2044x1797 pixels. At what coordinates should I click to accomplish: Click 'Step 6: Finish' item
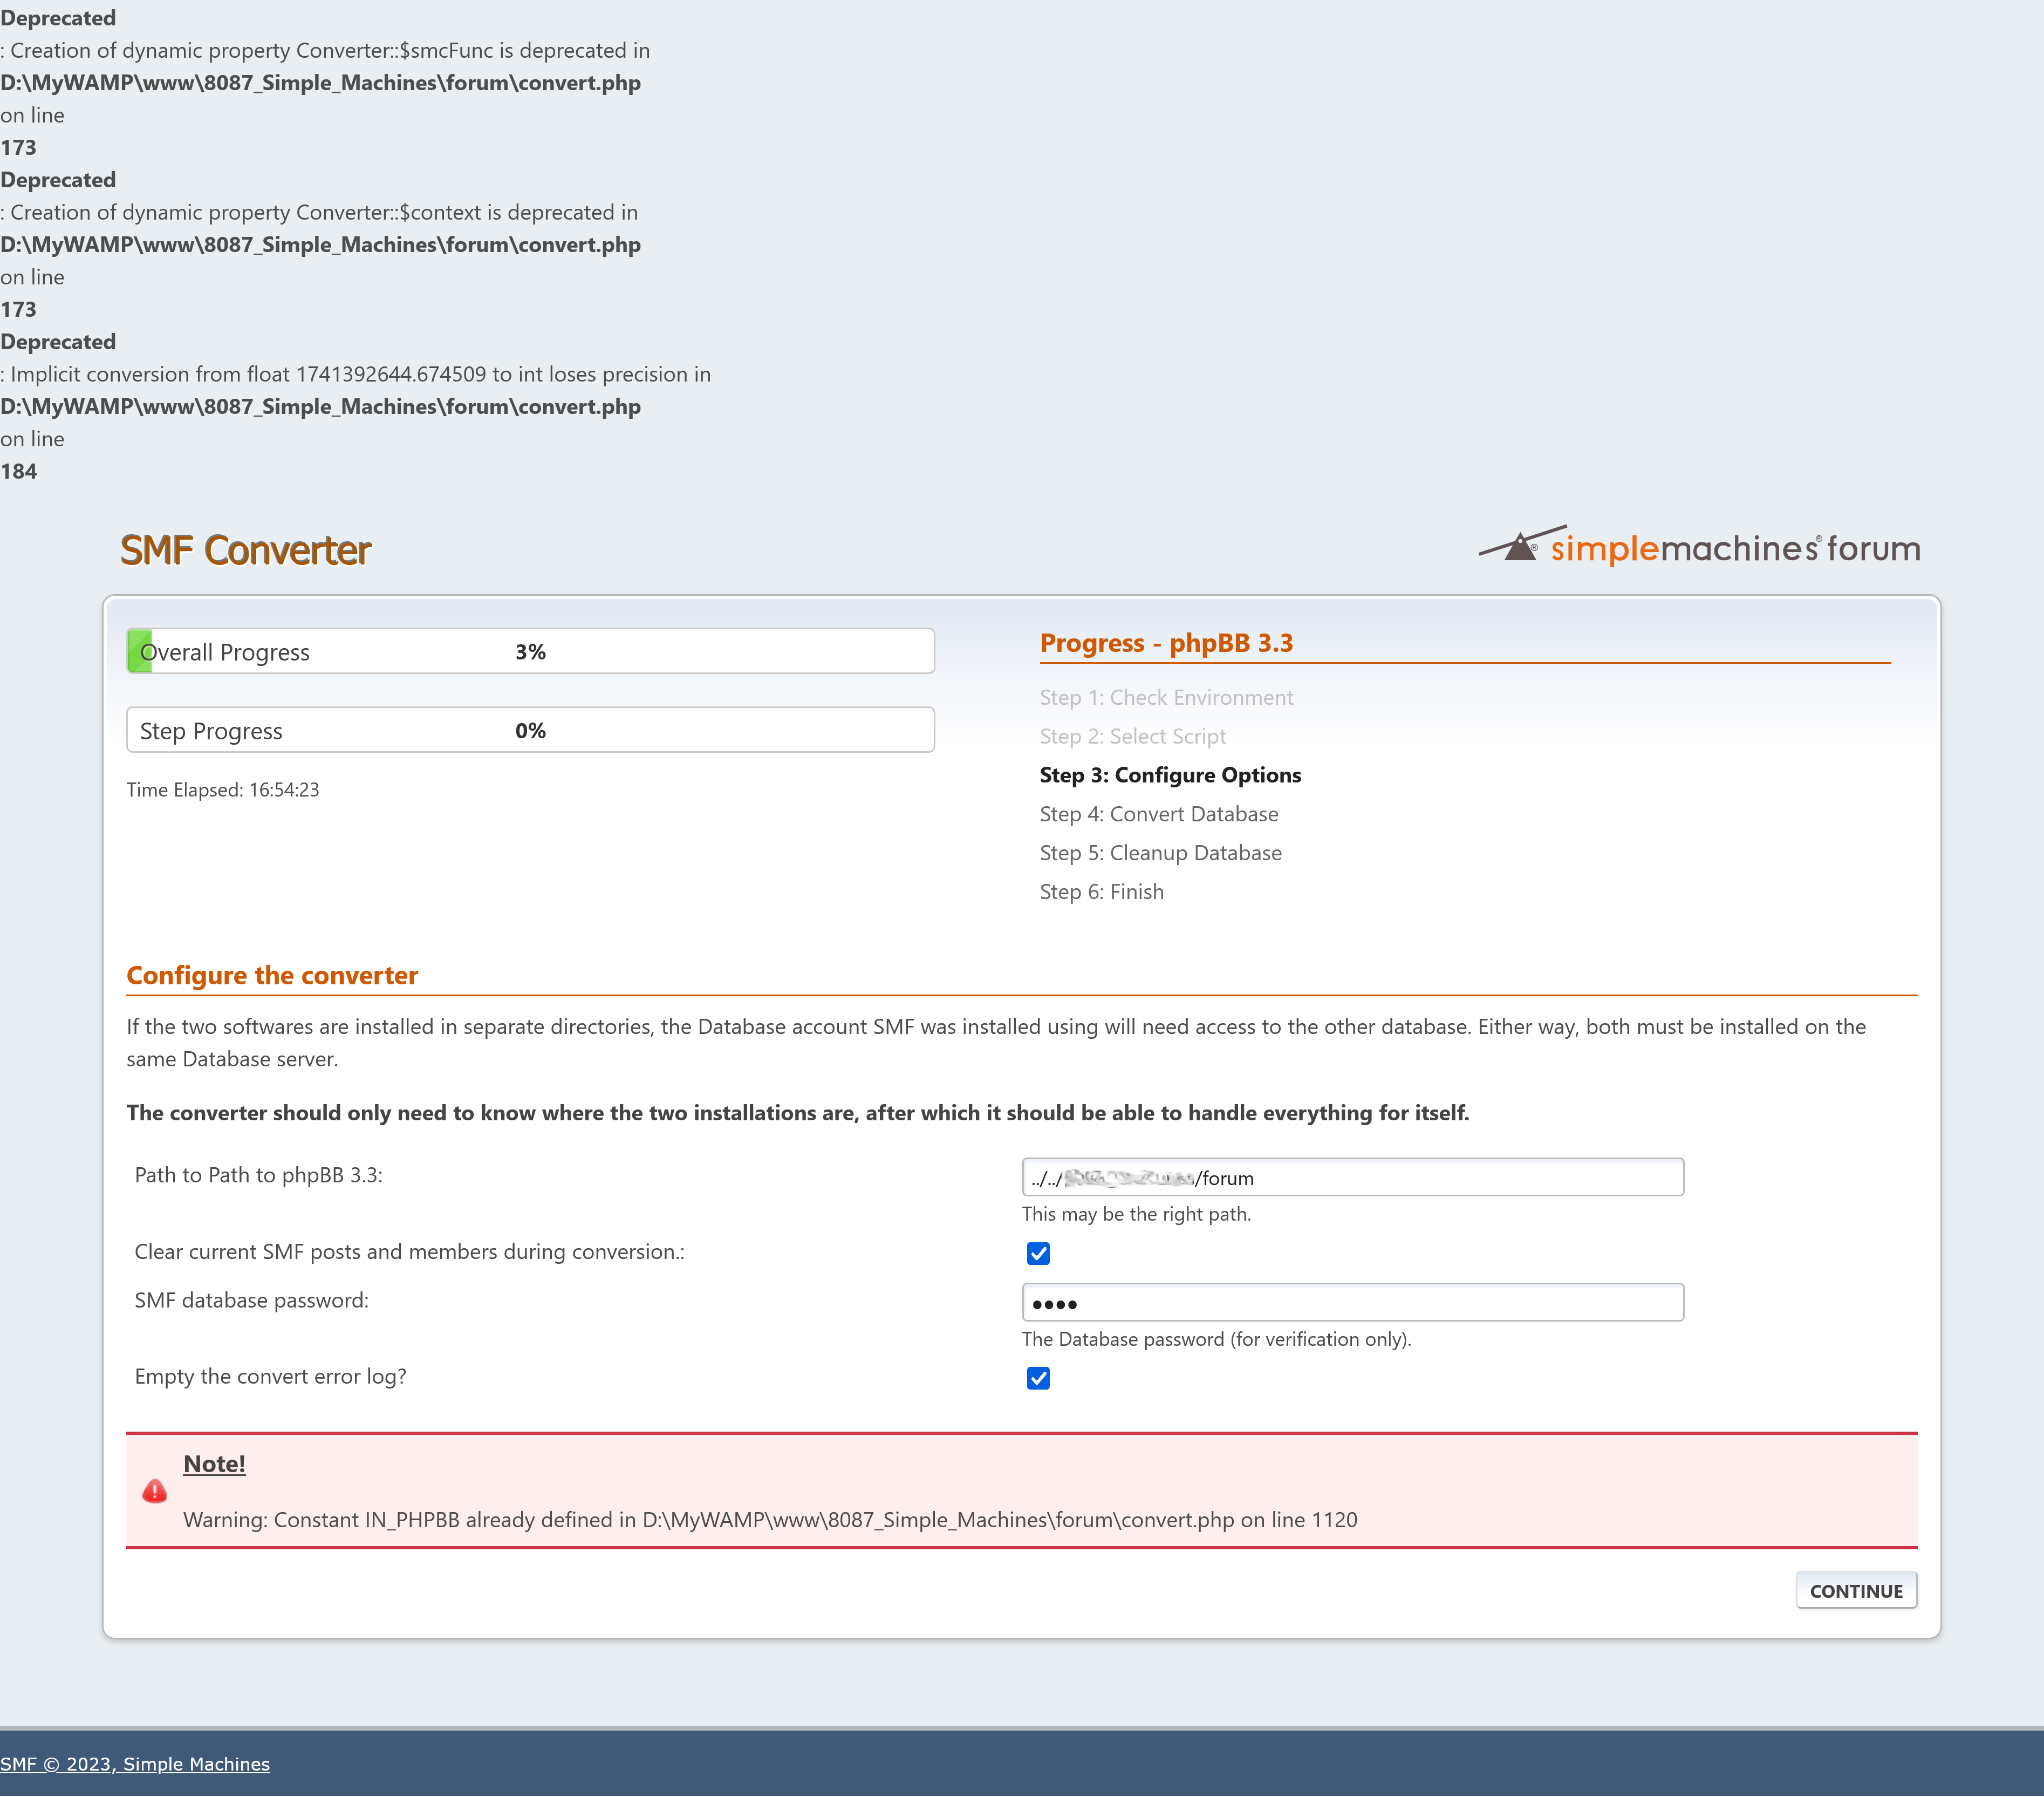(1101, 893)
